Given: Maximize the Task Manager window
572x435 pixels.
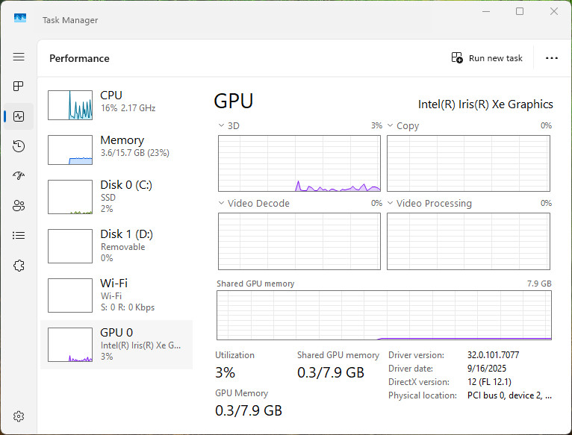Looking at the screenshot, I should [520, 11].
